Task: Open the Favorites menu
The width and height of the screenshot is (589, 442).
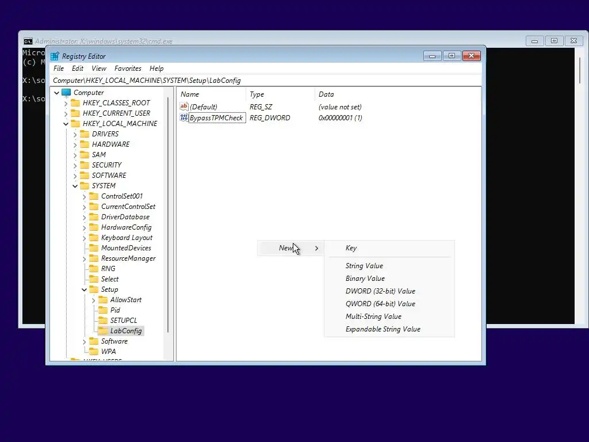Action: pos(128,68)
